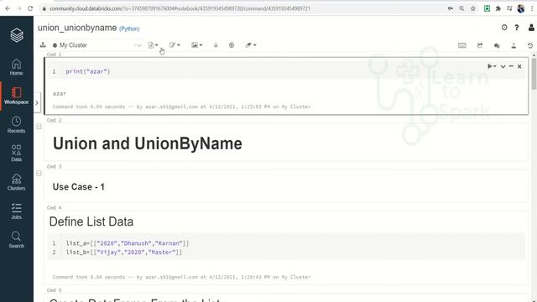
Task: Collapse the Use Case - 1 section
Action: point(39,174)
